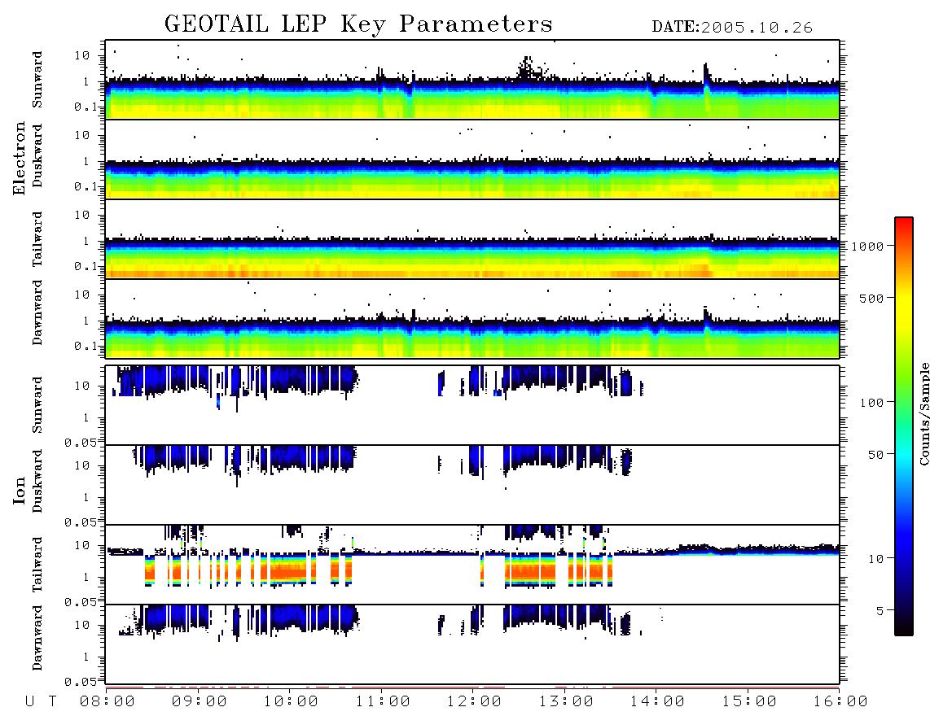Select the Ion Tailward panel label
This screenshot has height=716, width=930.
coord(37,565)
